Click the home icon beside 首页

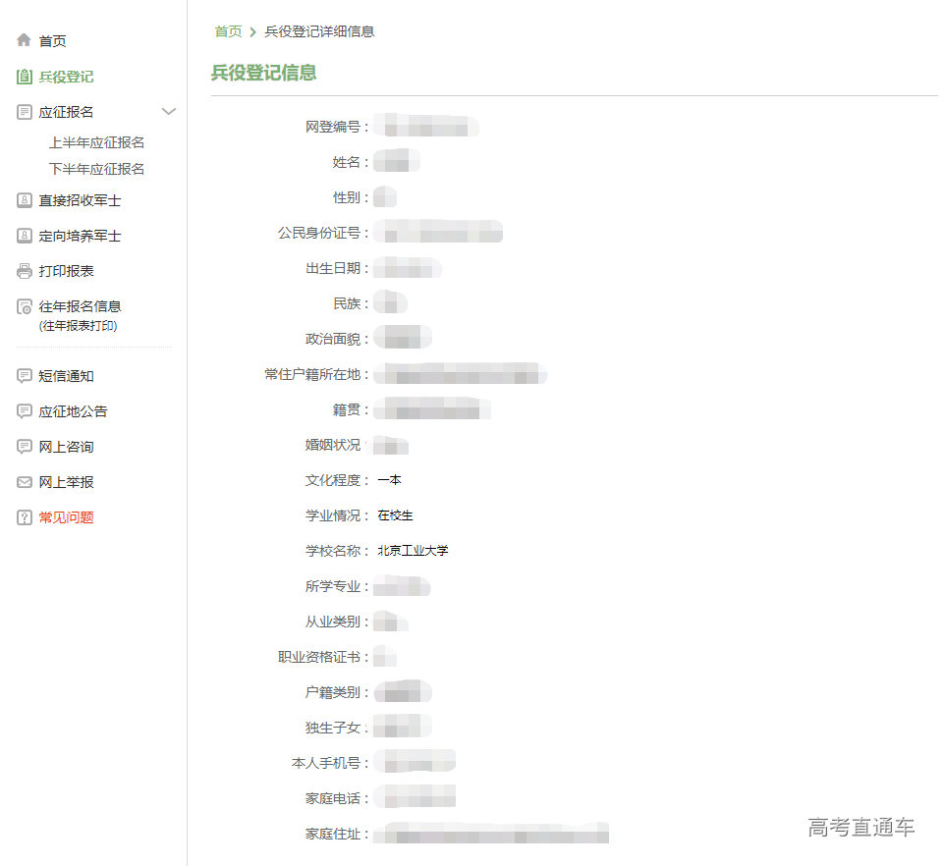(25, 41)
